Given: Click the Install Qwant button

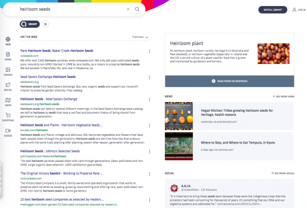Looking at the screenshot, I should [273, 10].
